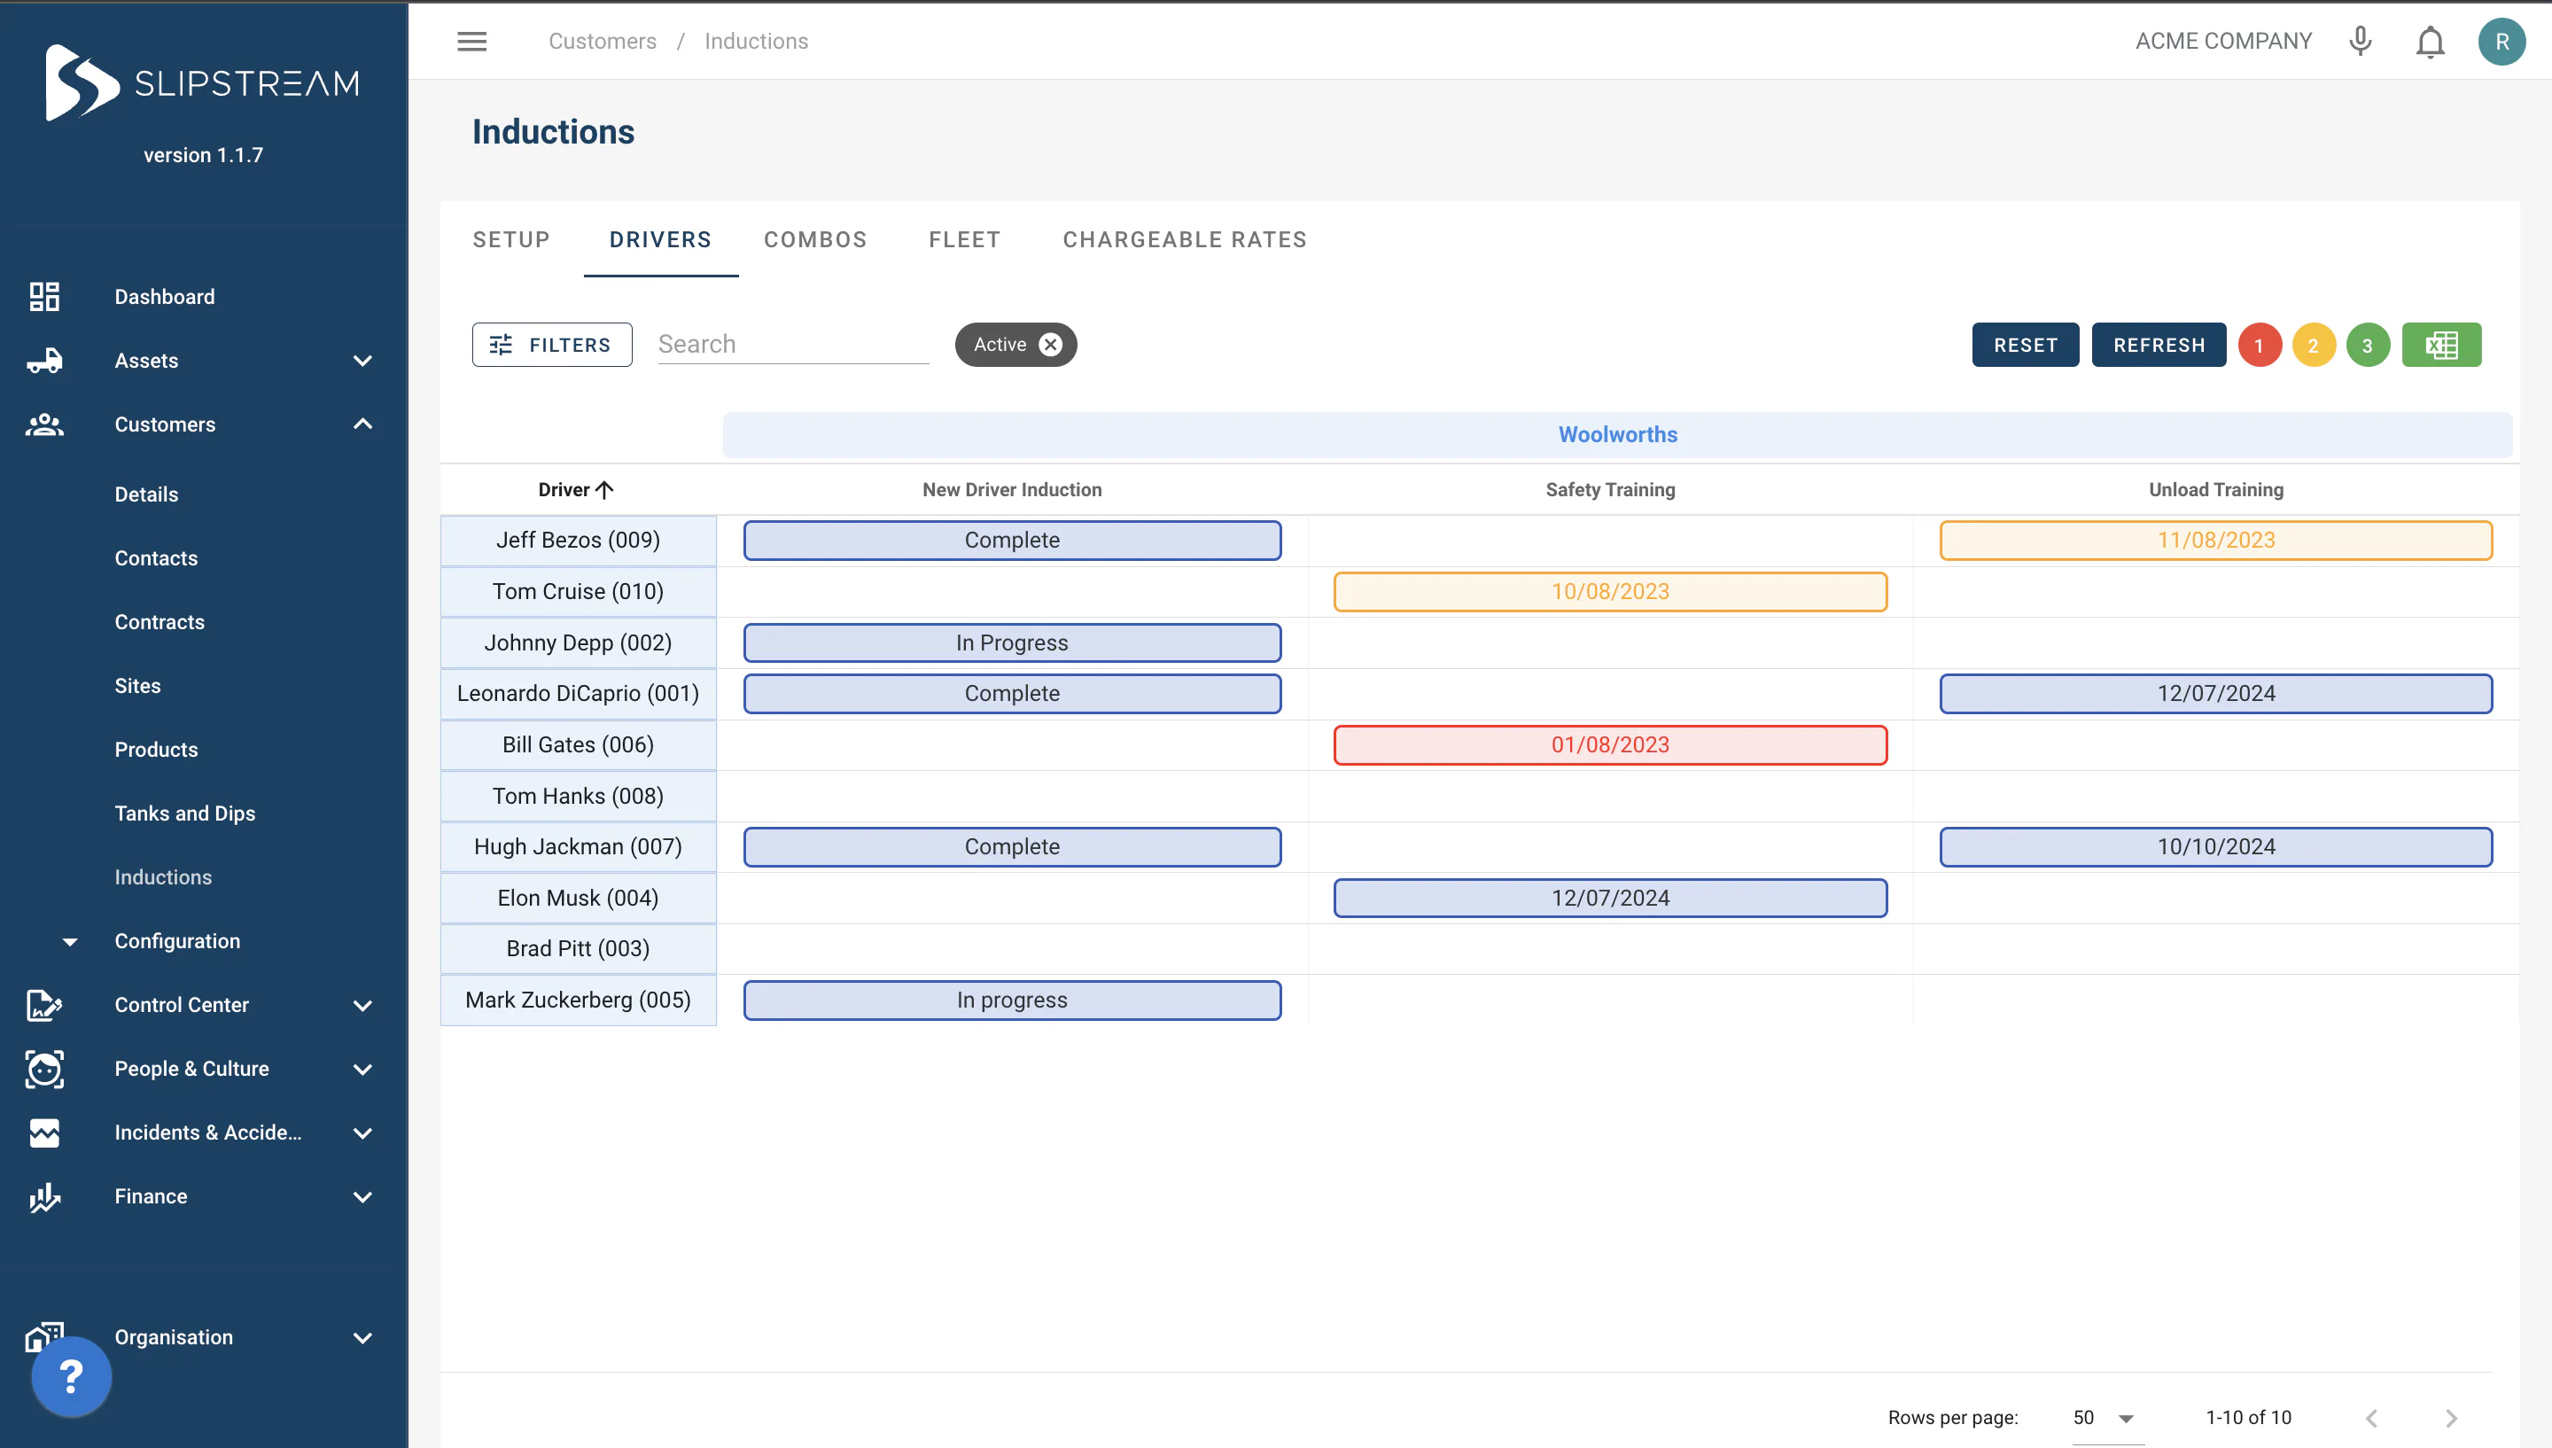Toggle yellow status filter 2

[2314, 345]
